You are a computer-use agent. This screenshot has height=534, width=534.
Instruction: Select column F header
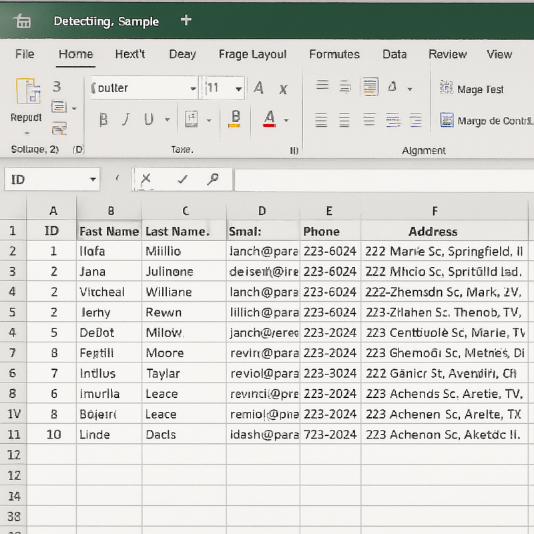click(x=445, y=211)
